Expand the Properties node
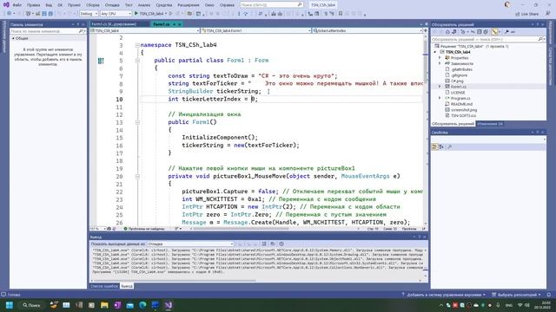 [440, 58]
